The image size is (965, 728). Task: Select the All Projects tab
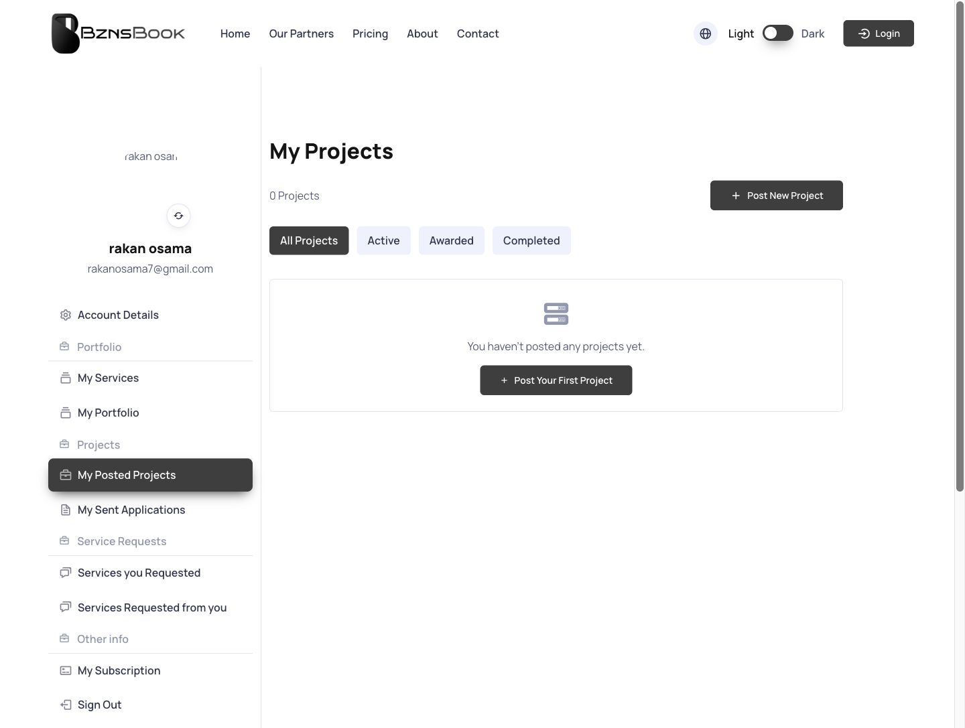click(x=309, y=240)
